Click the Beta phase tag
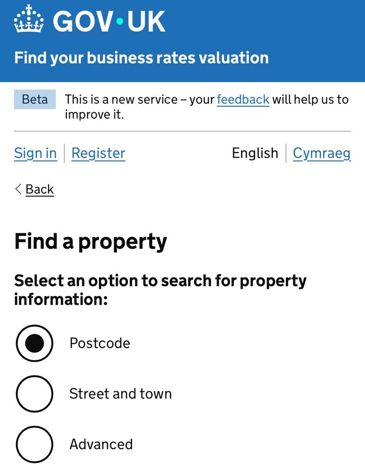Image resolution: width=365 pixels, height=471 pixels. coord(35,99)
